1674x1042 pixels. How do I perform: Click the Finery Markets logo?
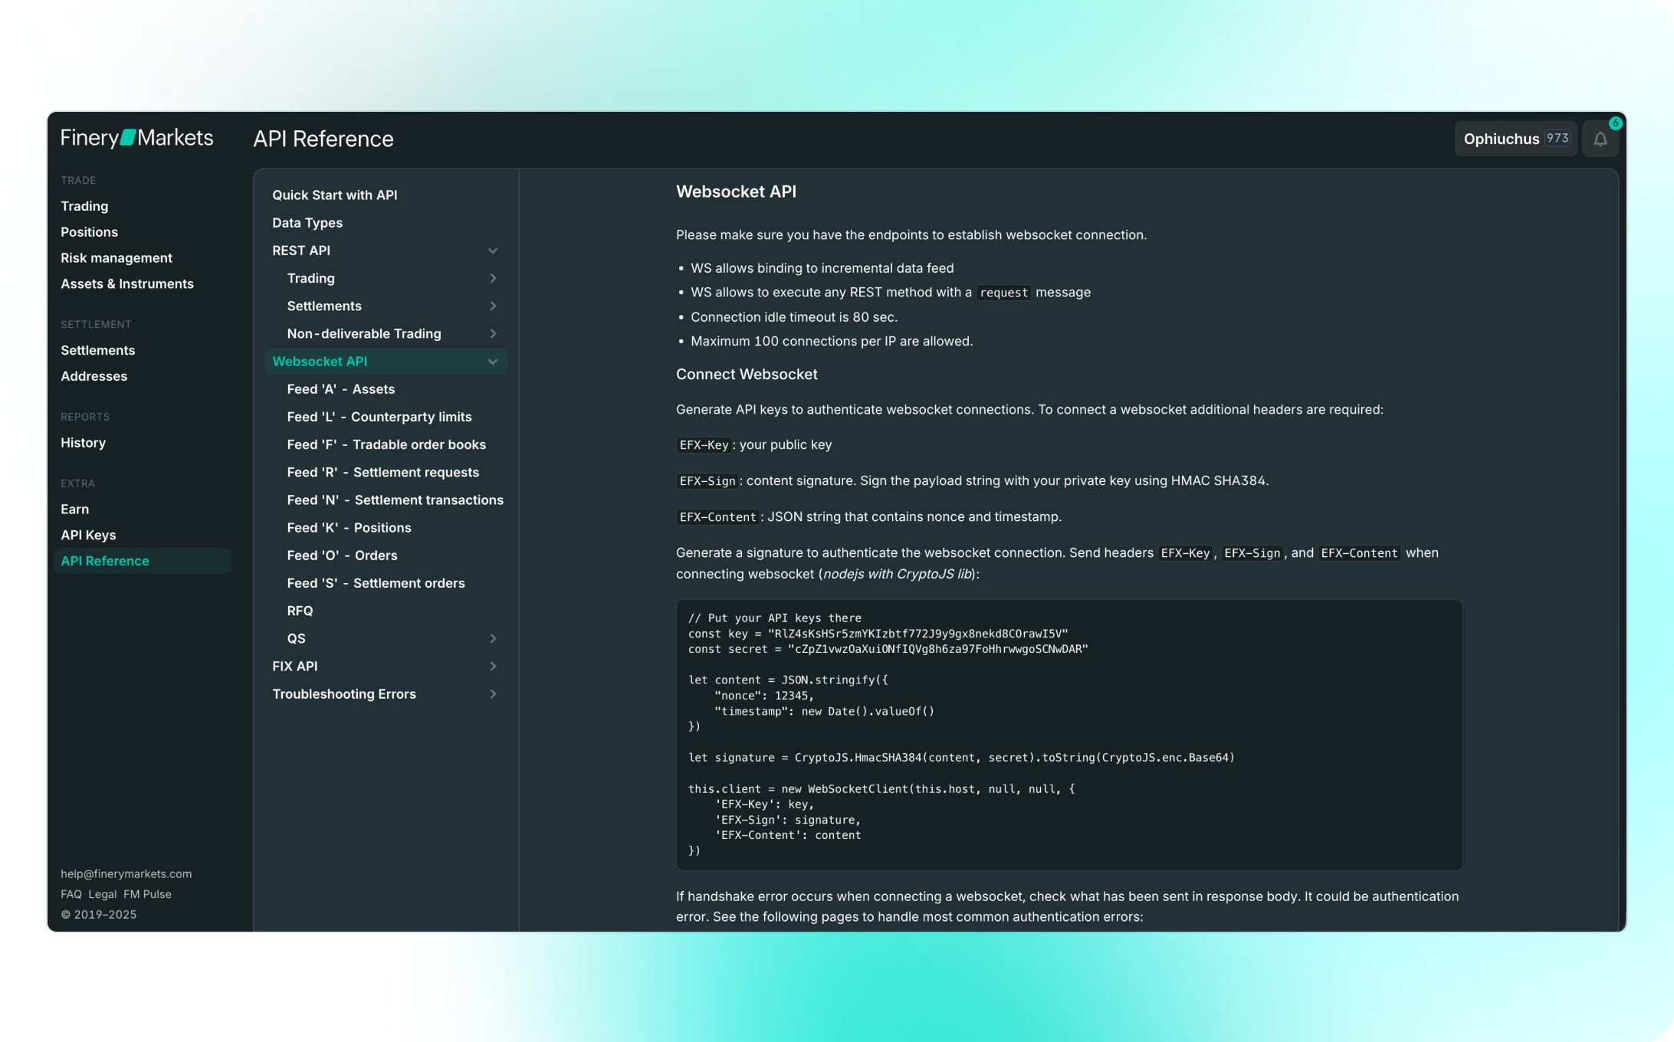(x=137, y=138)
